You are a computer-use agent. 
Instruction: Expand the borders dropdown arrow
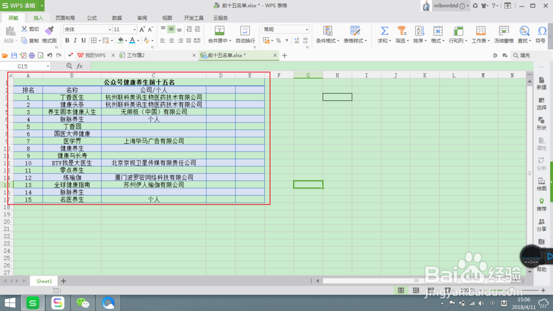(x=100, y=41)
